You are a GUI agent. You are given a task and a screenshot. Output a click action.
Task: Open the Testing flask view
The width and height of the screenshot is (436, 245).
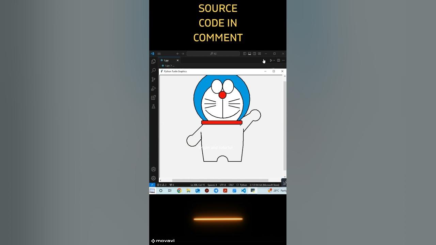pyautogui.click(x=153, y=107)
